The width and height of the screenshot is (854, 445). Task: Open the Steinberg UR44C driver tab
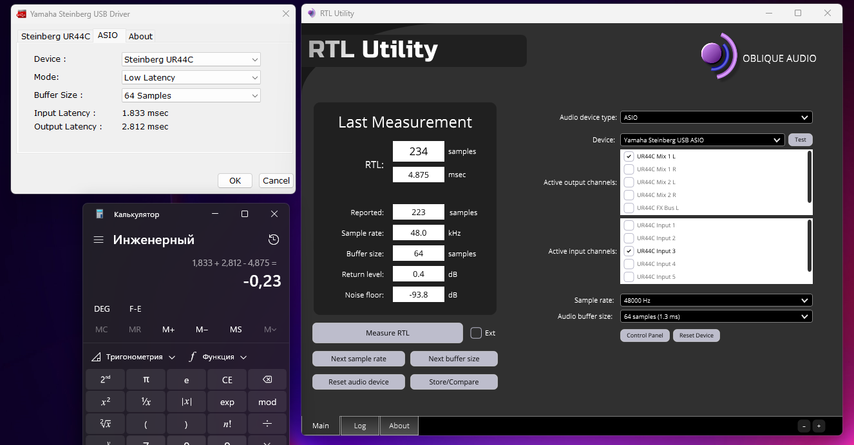(55, 36)
